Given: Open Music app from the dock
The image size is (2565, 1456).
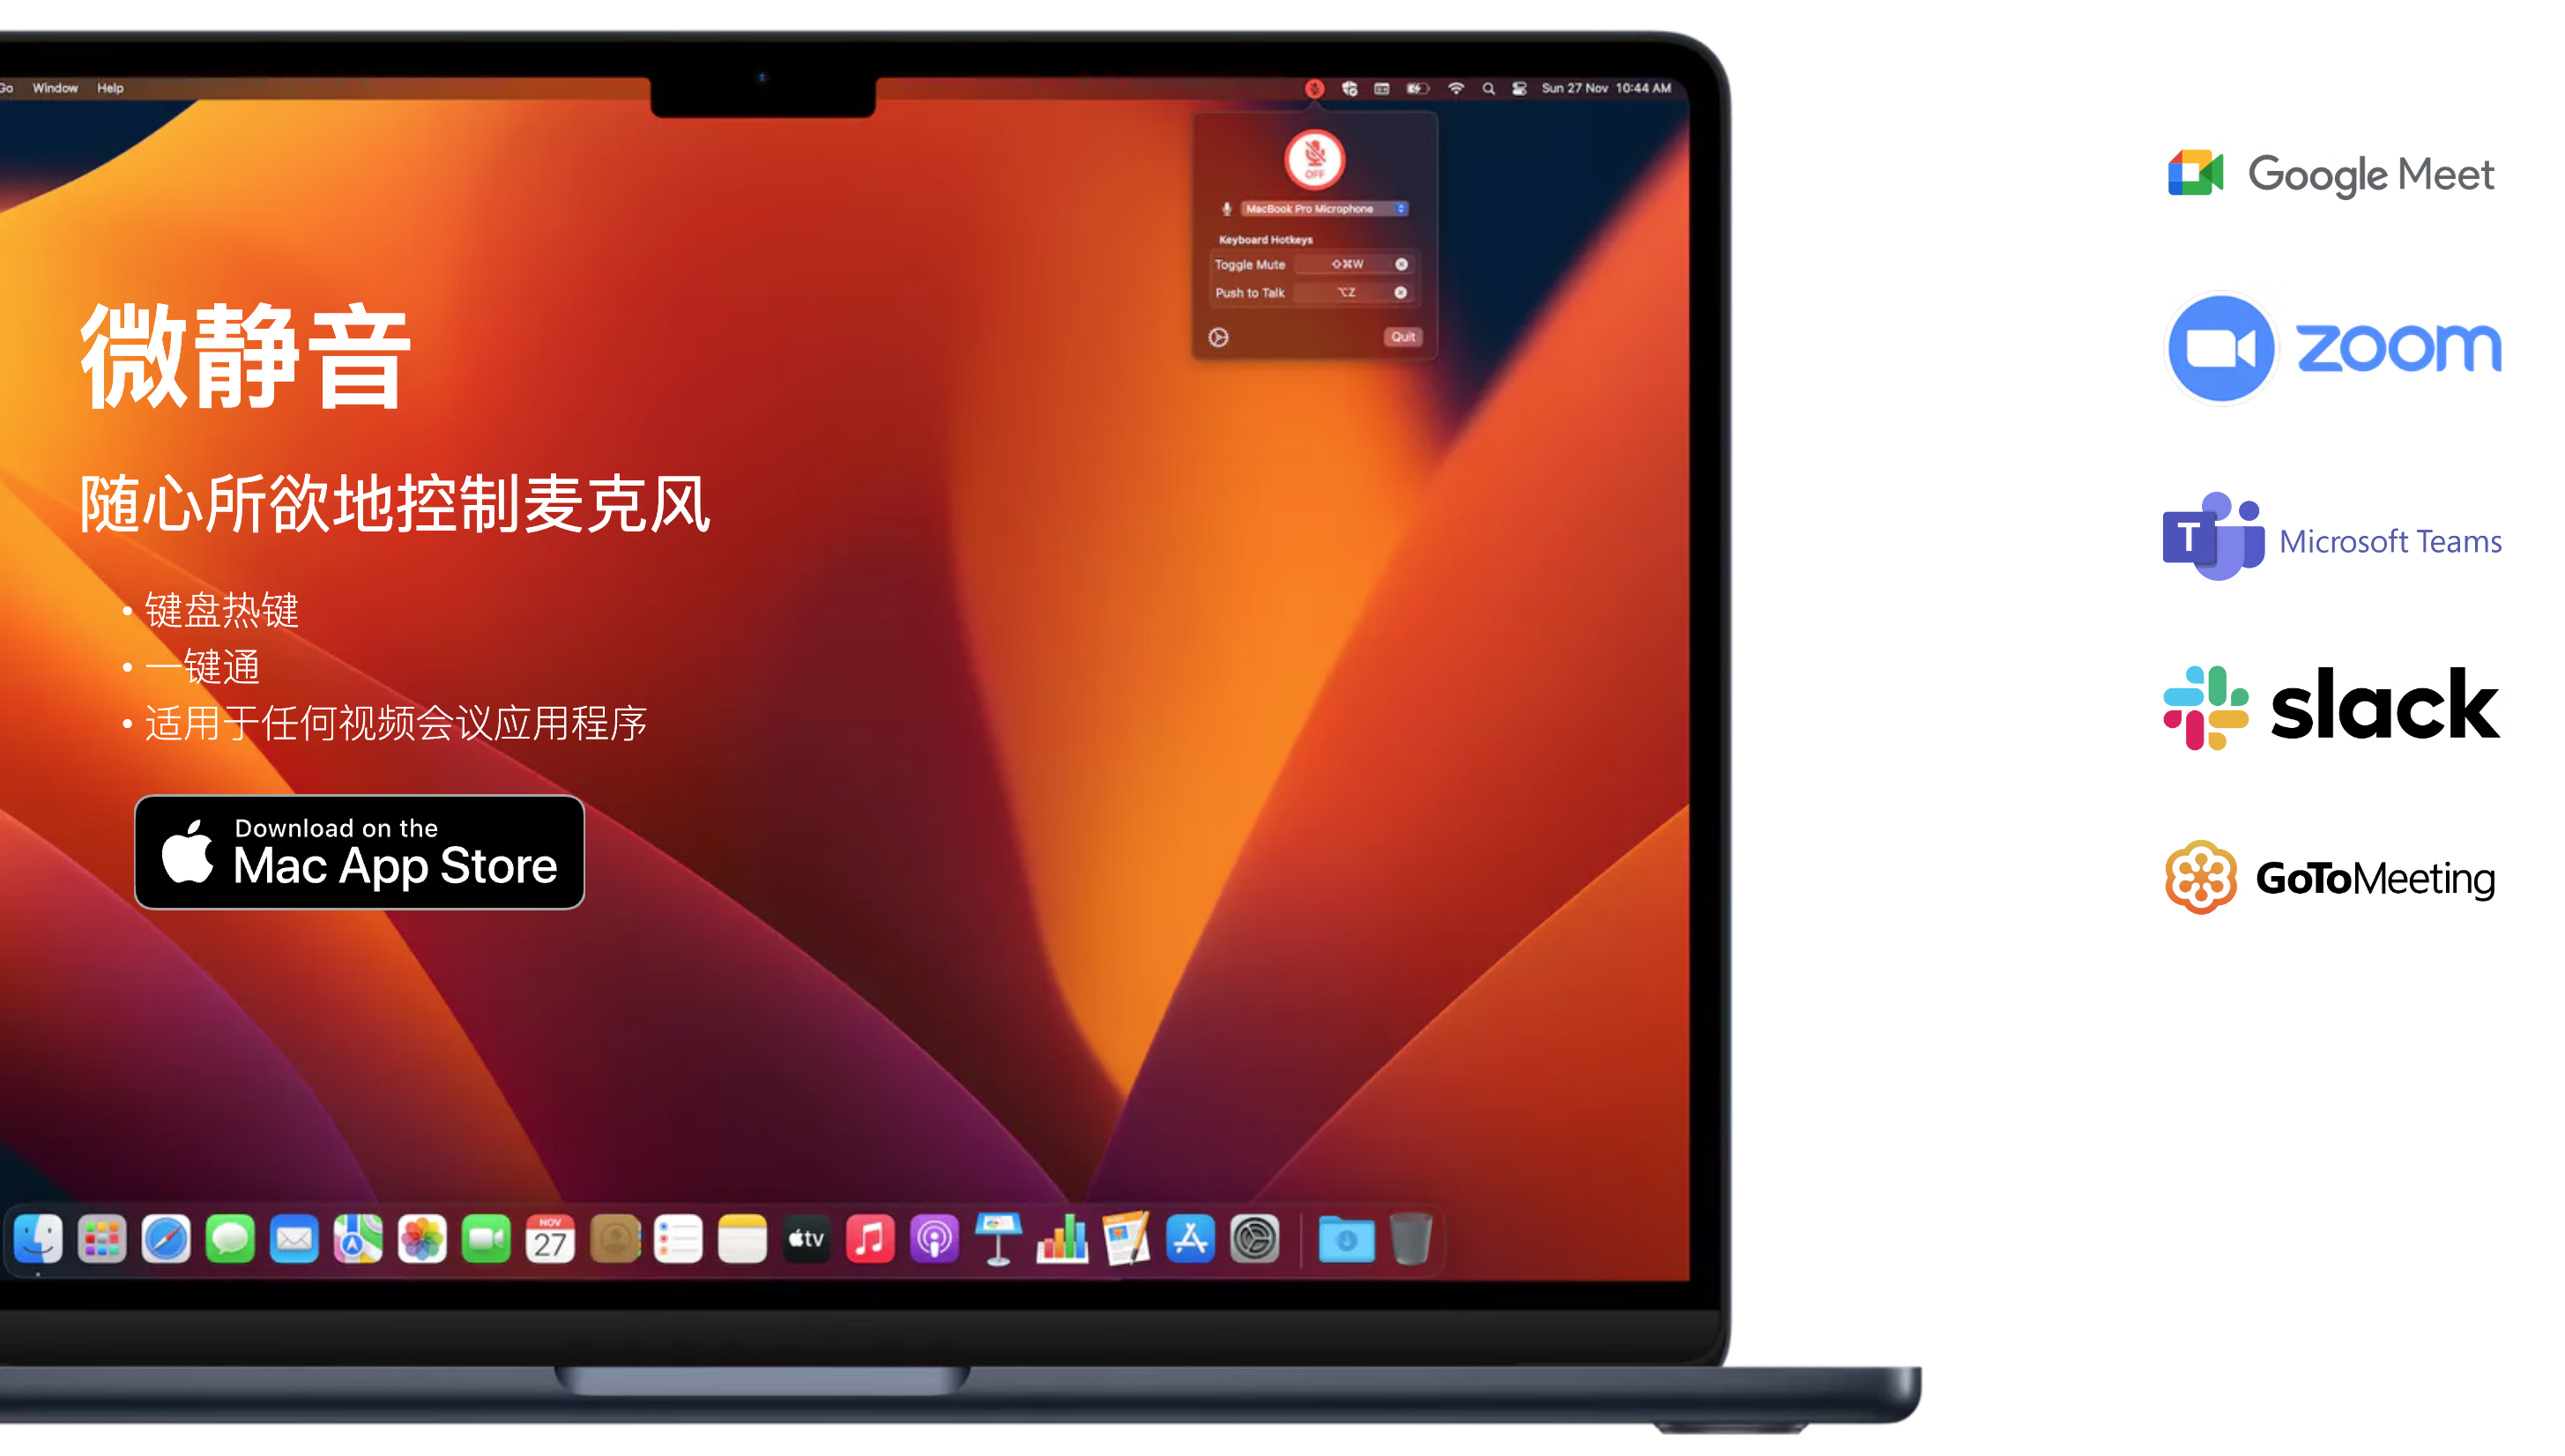Looking at the screenshot, I should click(x=870, y=1239).
